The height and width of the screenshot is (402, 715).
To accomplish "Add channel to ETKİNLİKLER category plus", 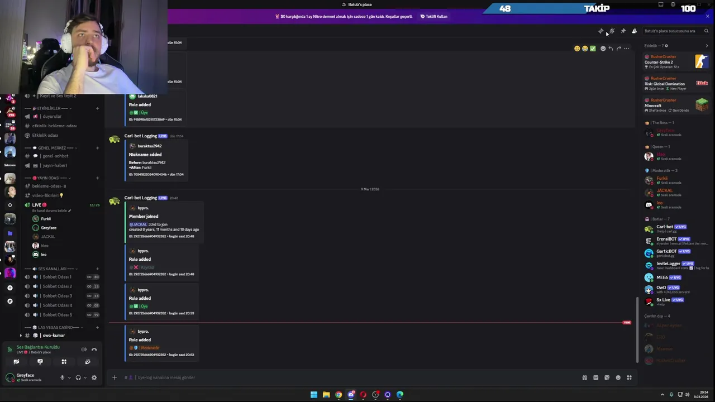I will point(97,108).
